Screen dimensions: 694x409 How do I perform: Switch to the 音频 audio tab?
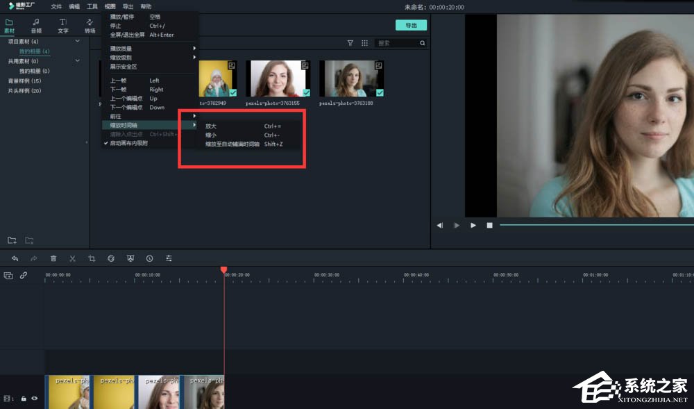click(36, 26)
